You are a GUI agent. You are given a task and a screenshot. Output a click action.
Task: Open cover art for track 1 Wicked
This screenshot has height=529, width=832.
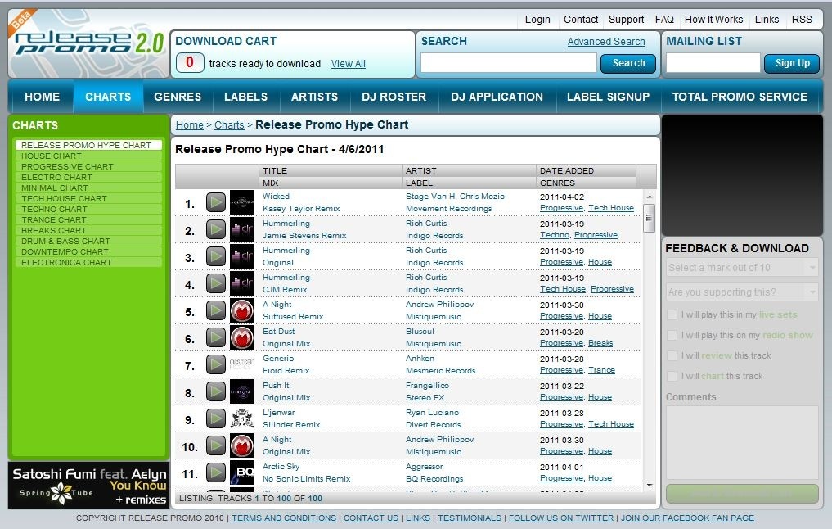coord(242,202)
